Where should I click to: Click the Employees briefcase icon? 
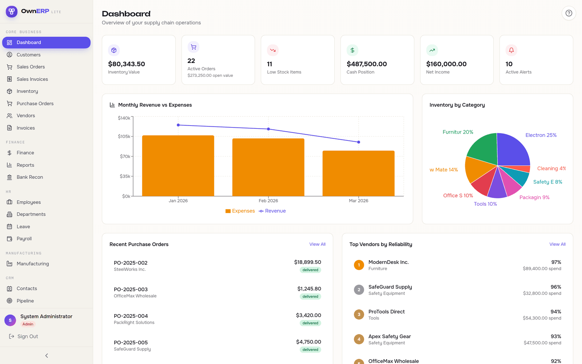click(x=9, y=202)
